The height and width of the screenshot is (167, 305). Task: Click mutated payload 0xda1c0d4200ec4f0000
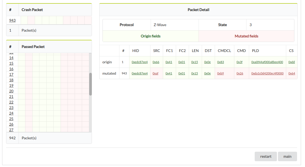coord(267,73)
